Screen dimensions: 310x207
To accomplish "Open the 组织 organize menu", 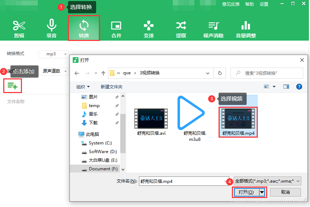I will point(83,87).
